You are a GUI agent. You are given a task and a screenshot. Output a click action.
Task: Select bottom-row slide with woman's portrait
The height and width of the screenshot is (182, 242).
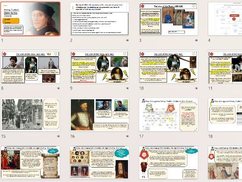click(100, 163)
